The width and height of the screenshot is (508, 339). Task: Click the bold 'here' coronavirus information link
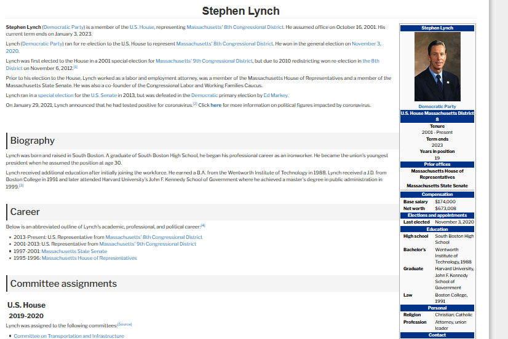click(x=216, y=105)
